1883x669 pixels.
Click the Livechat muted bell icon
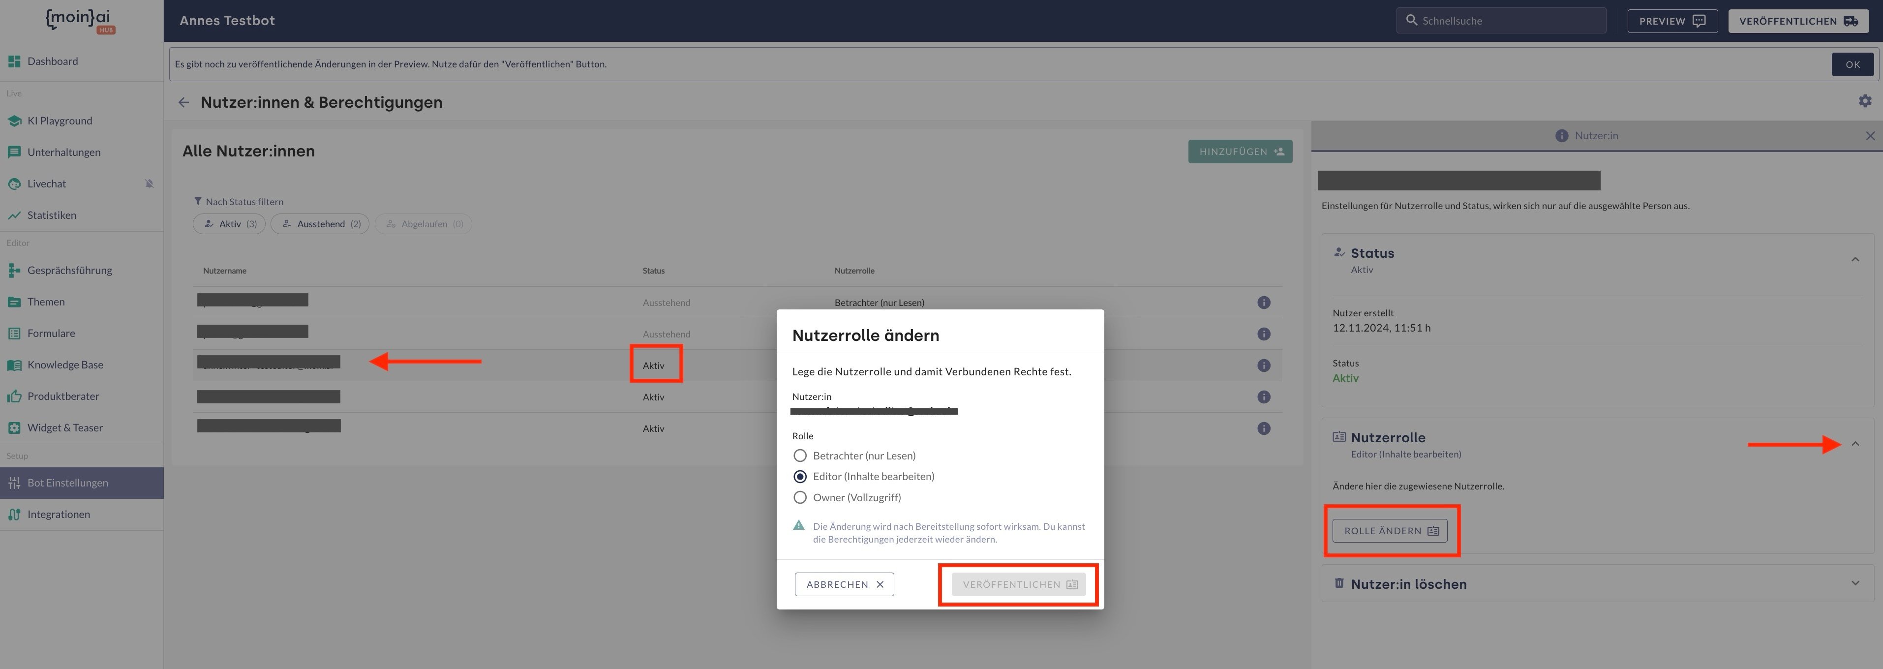point(149,183)
